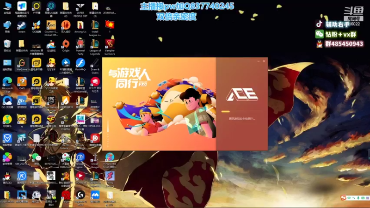Open the Install League of Legends icon
Image resolution: width=370 pixels, height=208 pixels.
pyautogui.click(x=95, y=28)
